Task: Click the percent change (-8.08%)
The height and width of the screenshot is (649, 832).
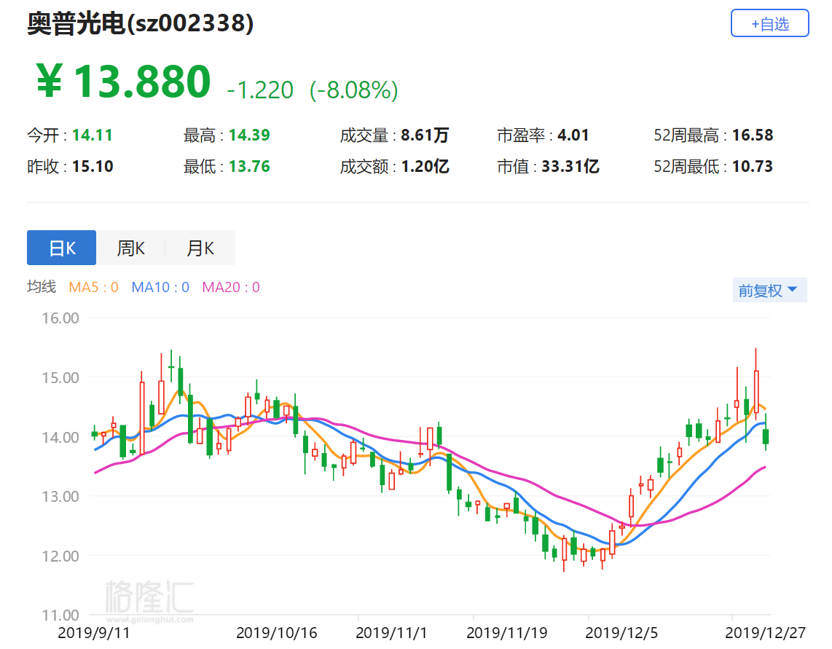Action: [354, 90]
